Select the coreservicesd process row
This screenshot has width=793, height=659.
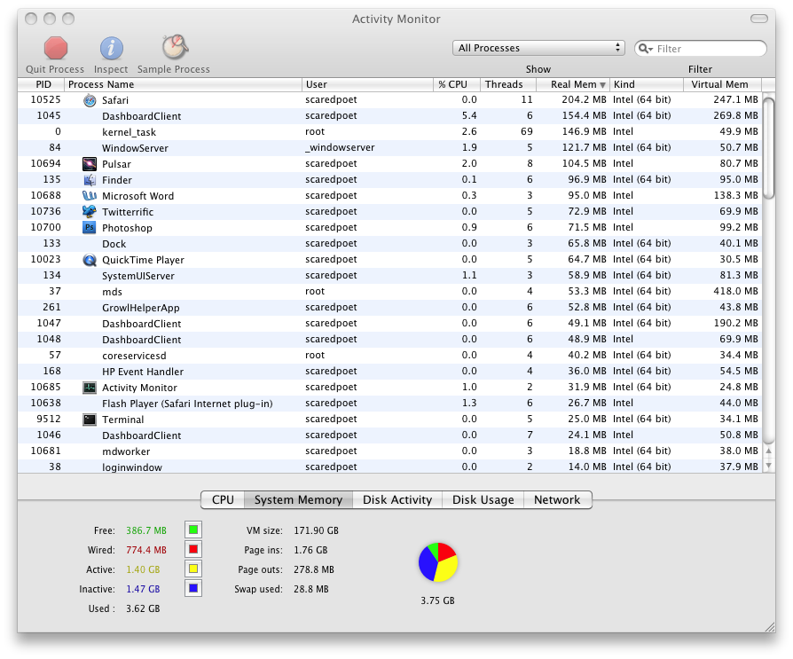click(389, 356)
